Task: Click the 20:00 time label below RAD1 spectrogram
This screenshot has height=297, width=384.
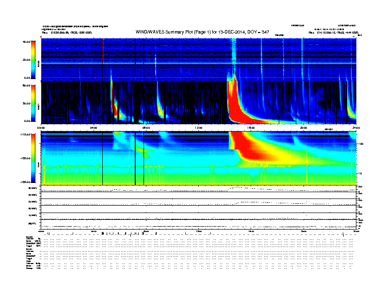Action: point(304,128)
